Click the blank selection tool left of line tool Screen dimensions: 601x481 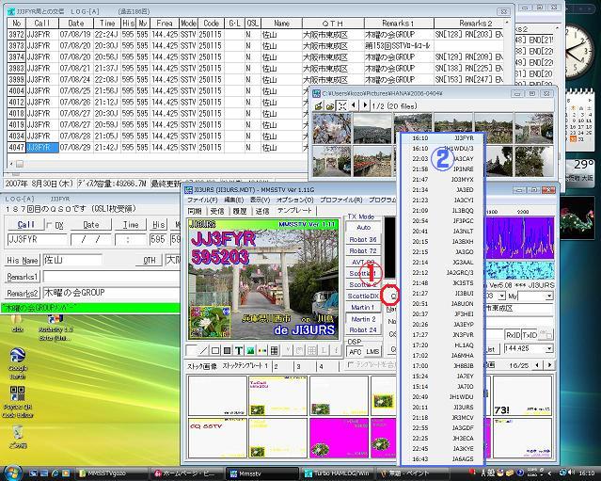pos(191,350)
